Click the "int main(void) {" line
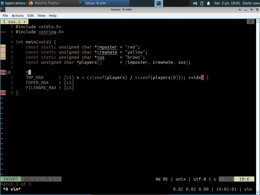Viewport: 260px width, 195px height. (x=36, y=42)
